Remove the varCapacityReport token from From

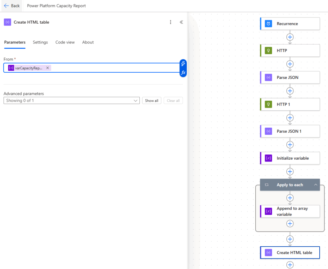[47, 68]
